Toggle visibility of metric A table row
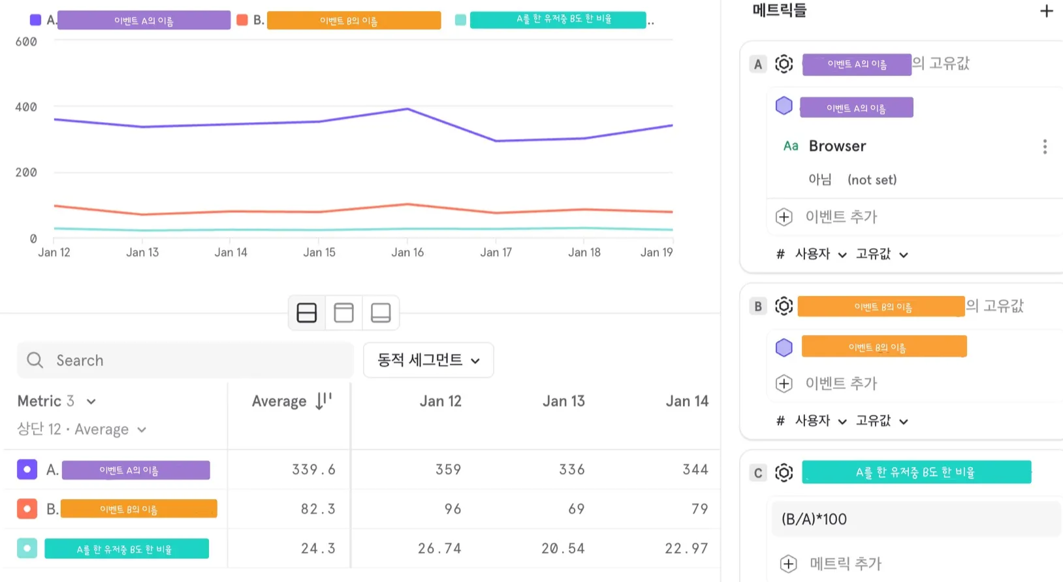Screen dimensions: 1063x582 tap(27, 470)
